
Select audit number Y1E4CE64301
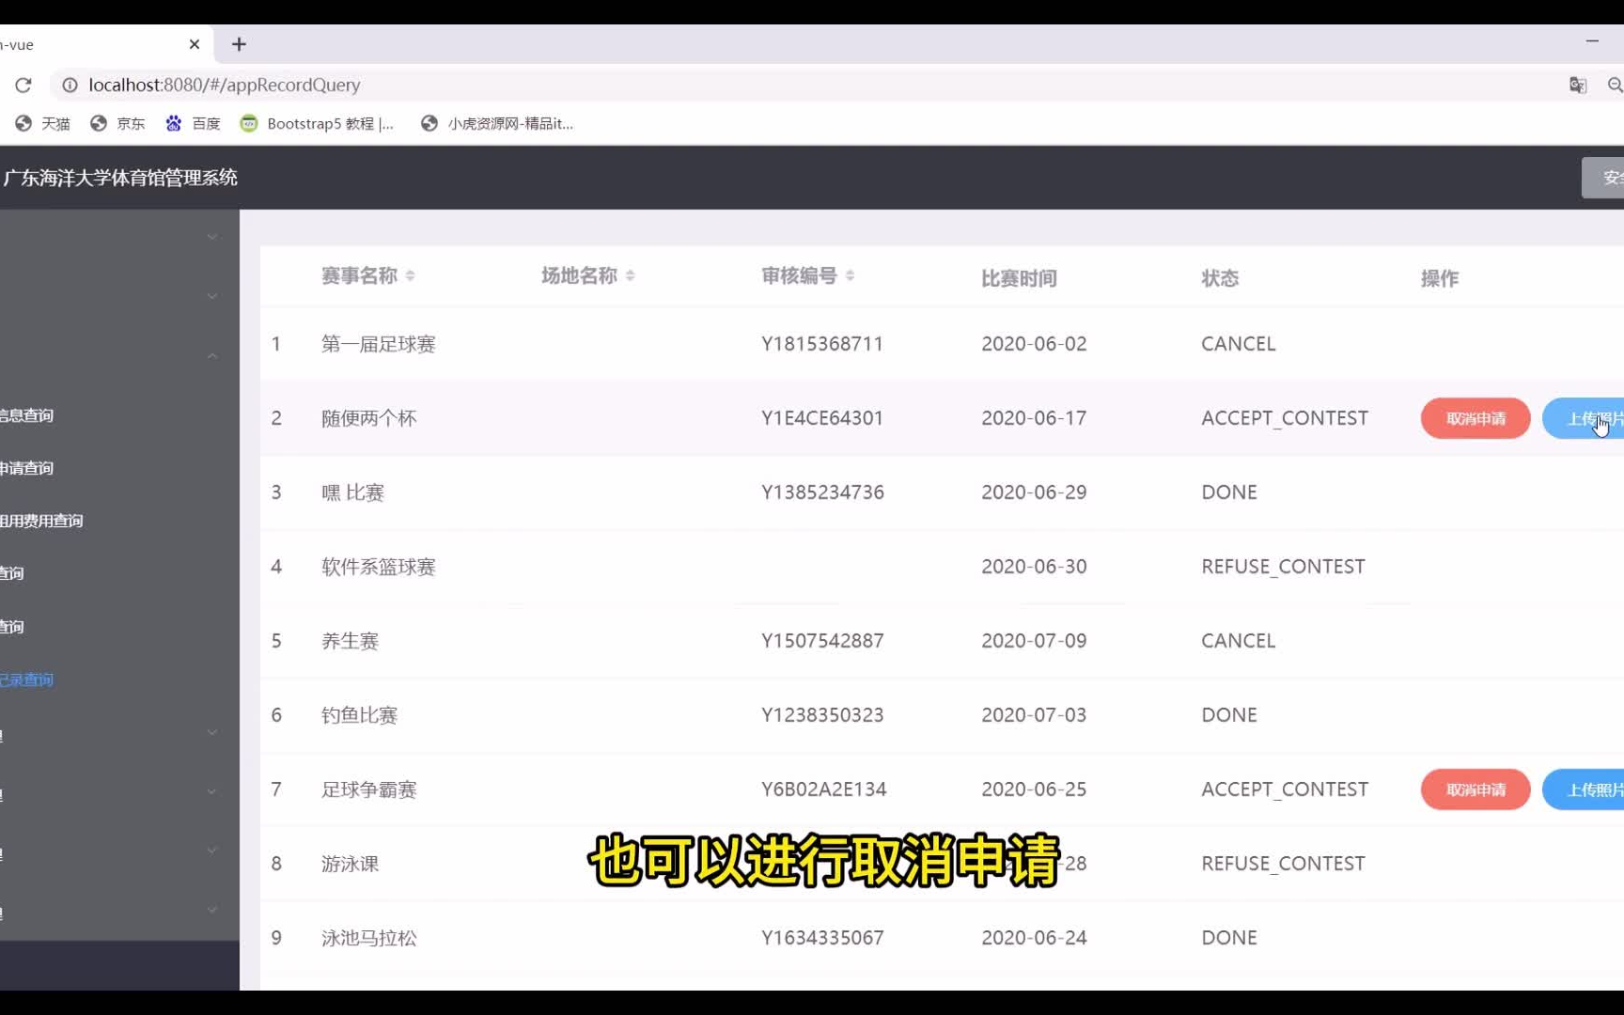(822, 418)
